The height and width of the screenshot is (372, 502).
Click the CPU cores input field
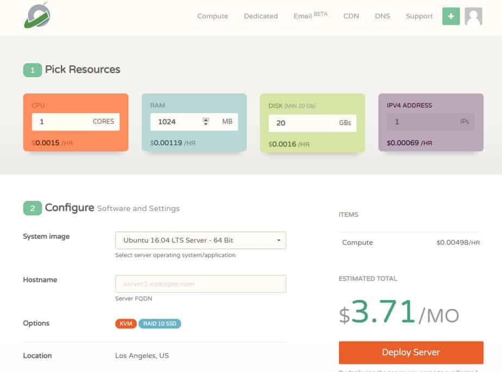point(61,122)
